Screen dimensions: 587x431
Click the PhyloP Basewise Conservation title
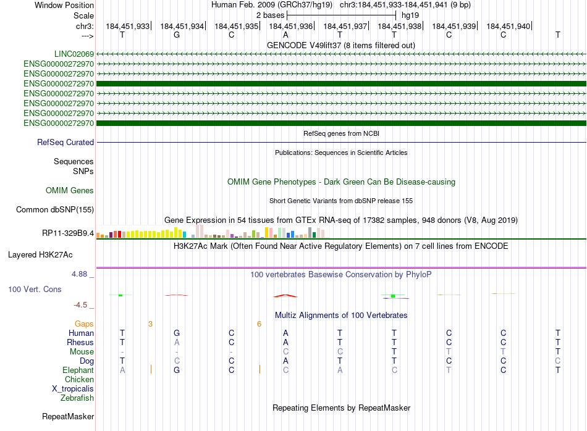point(341,275)
